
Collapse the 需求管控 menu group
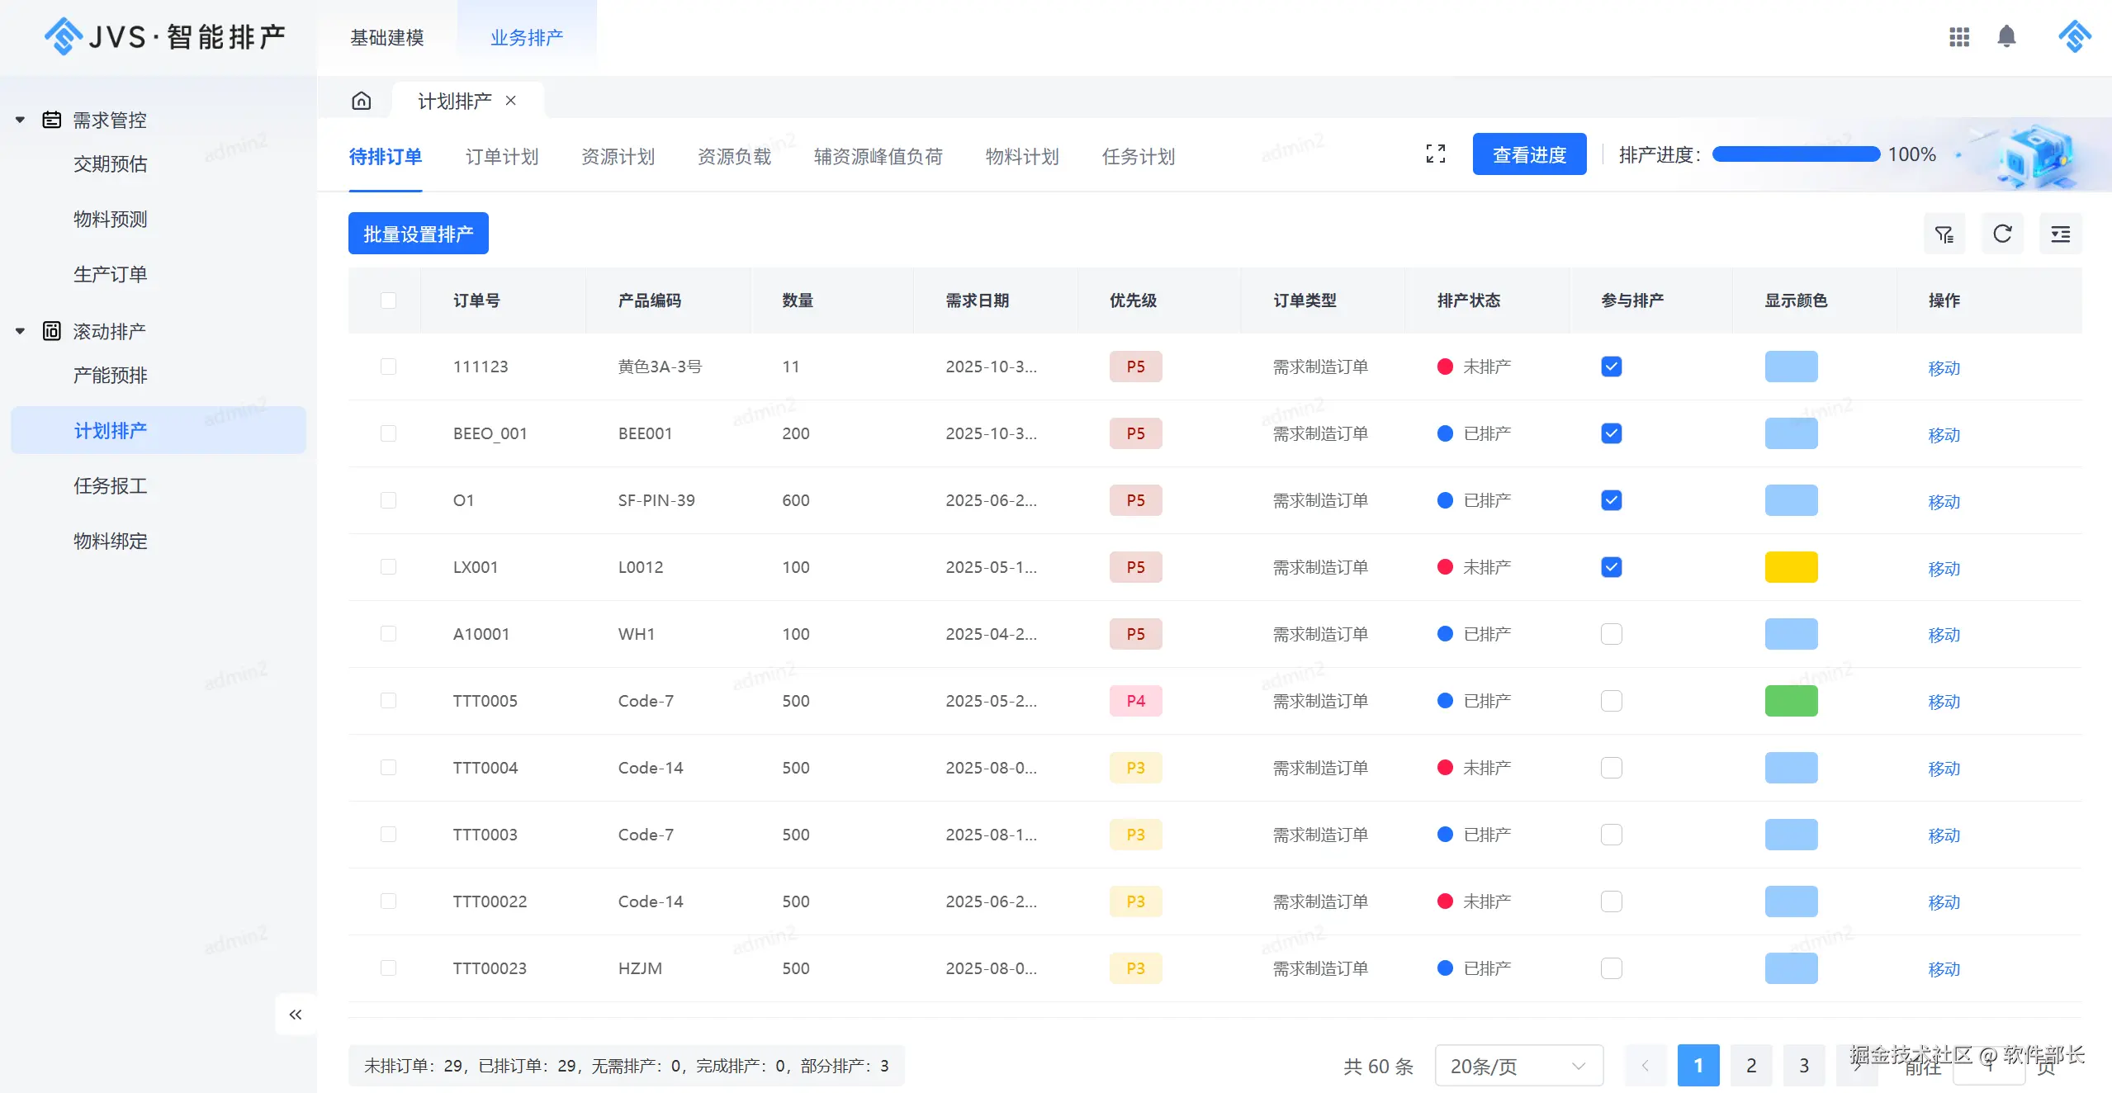coord(20,121)
